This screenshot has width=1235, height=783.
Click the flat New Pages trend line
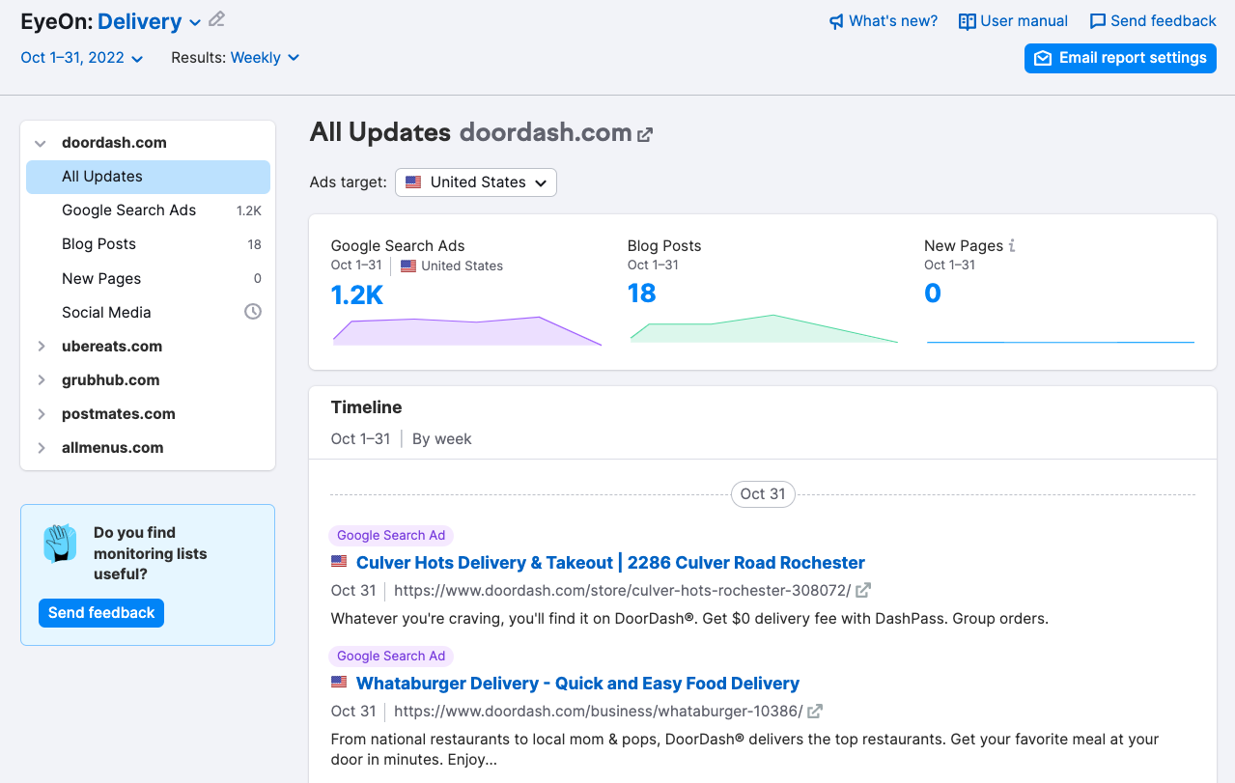(1060, 342)
